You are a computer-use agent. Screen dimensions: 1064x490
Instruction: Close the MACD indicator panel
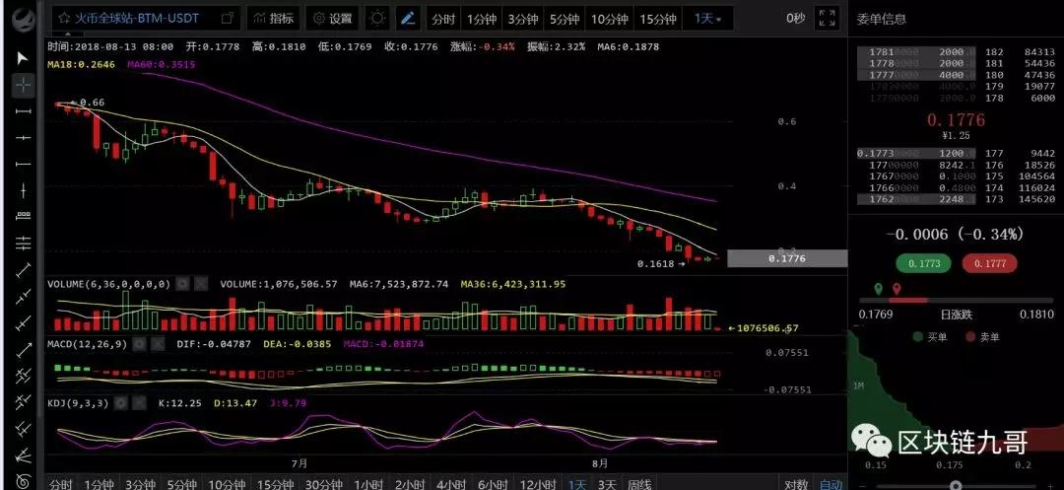[158, 344]
